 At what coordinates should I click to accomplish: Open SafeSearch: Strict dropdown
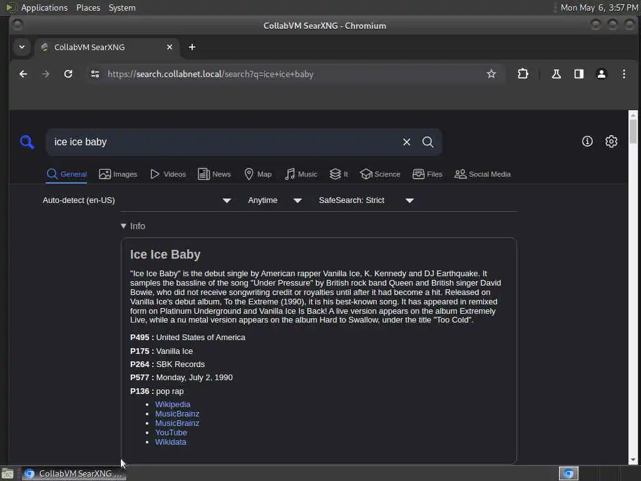[366, 200]
